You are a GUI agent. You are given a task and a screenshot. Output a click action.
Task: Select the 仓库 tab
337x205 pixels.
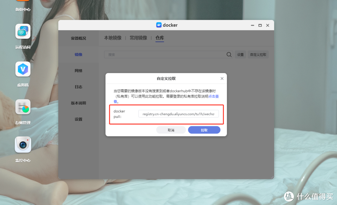[x=159, y=38]
